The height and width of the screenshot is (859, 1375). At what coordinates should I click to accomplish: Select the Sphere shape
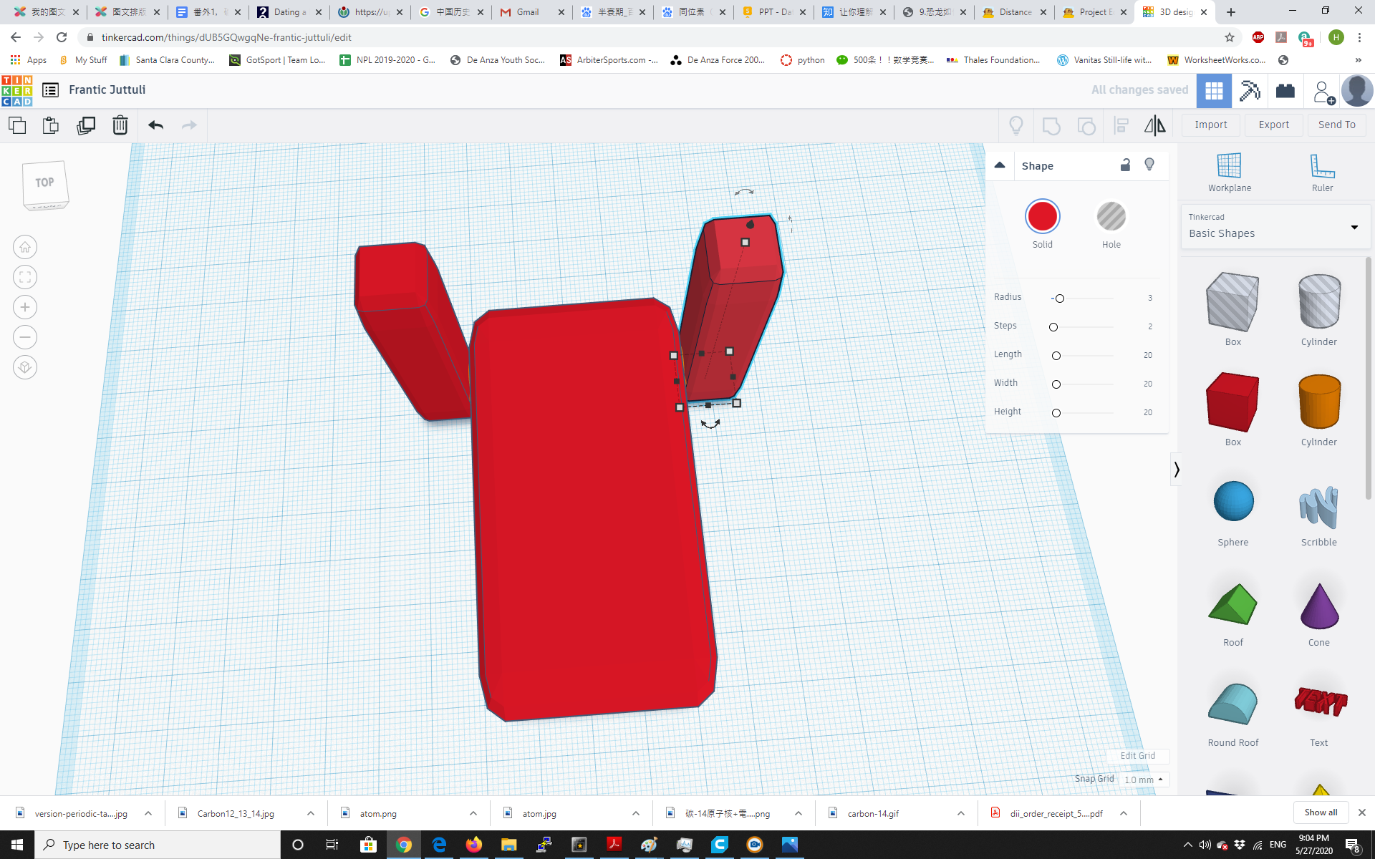(1232, 501)
